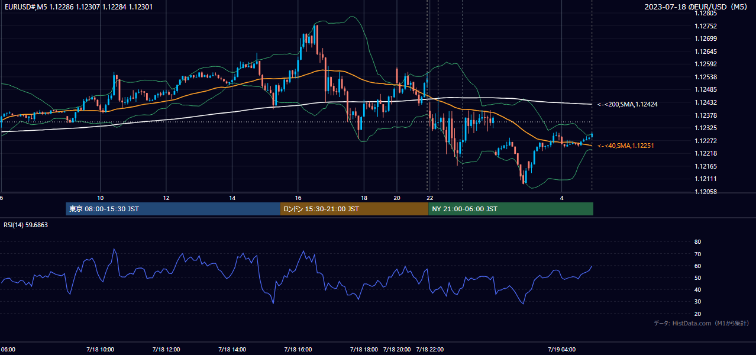Select the 東京 08:00-15:30 JST session bar
The height and width of the screenshot is (355, 756).
tap(173, 209)
